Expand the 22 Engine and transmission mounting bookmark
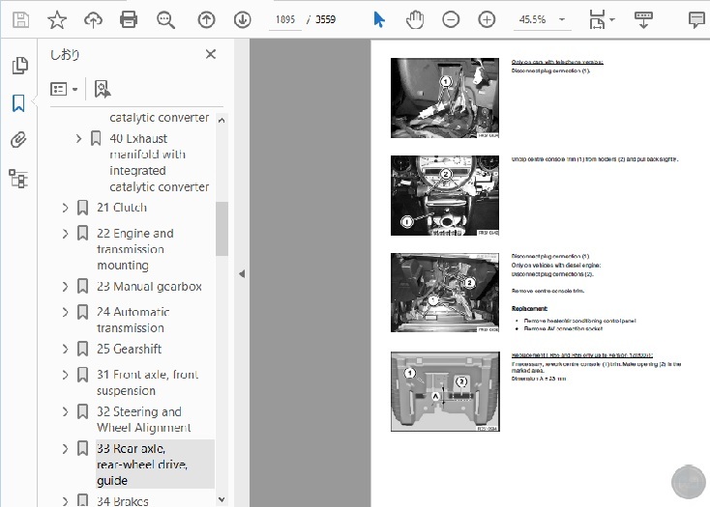Viewport: 710px width, 507px height. point(65,233)
